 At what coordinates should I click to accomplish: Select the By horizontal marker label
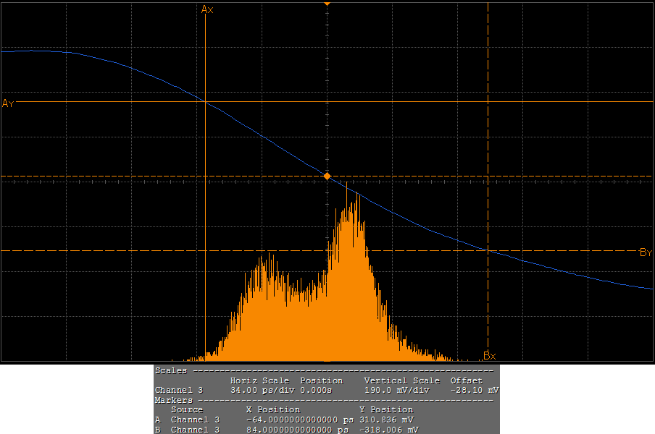click(646, 252)
